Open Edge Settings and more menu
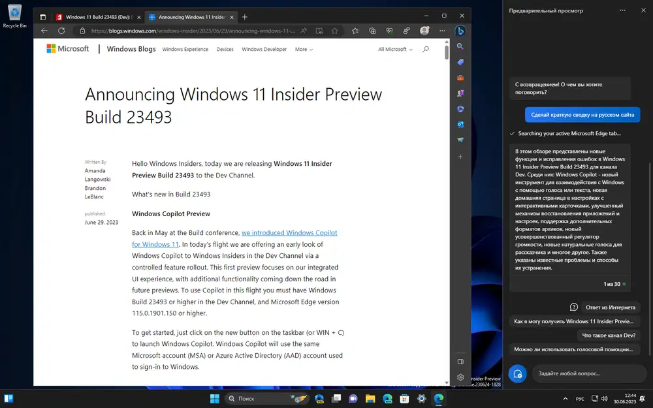 442,31
